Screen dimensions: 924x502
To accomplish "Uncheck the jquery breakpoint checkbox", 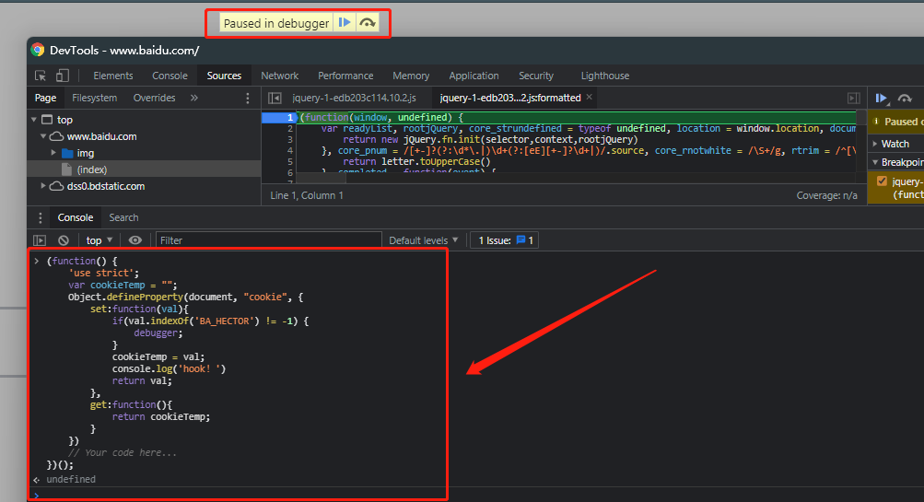I will tap(882, 181).
